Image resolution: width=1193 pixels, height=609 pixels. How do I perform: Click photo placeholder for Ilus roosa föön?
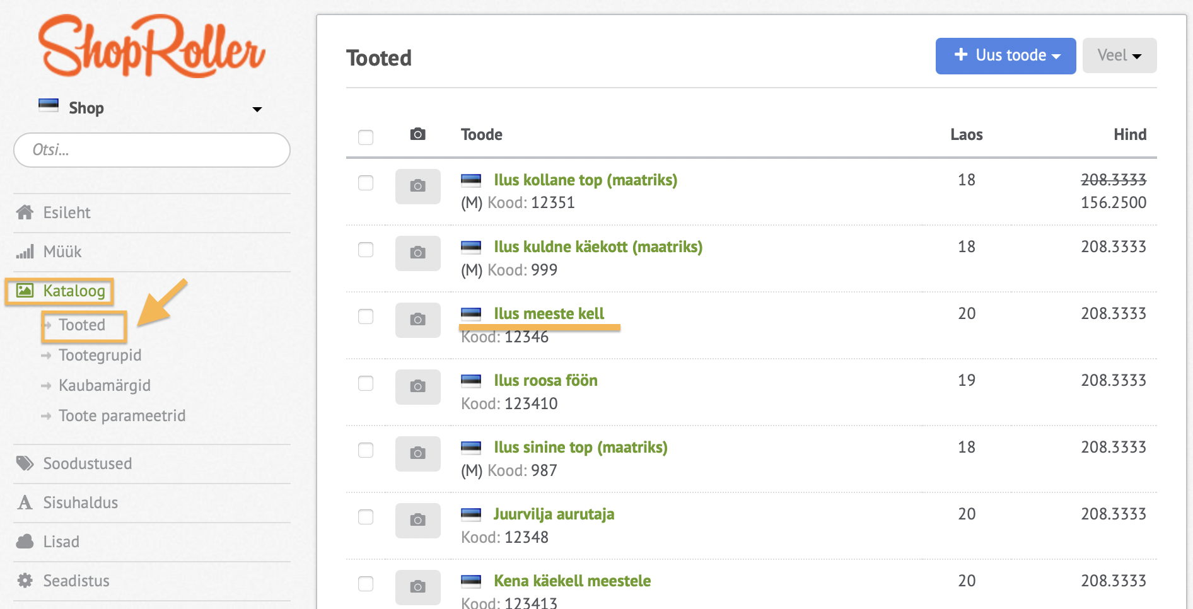coord(417,386)
